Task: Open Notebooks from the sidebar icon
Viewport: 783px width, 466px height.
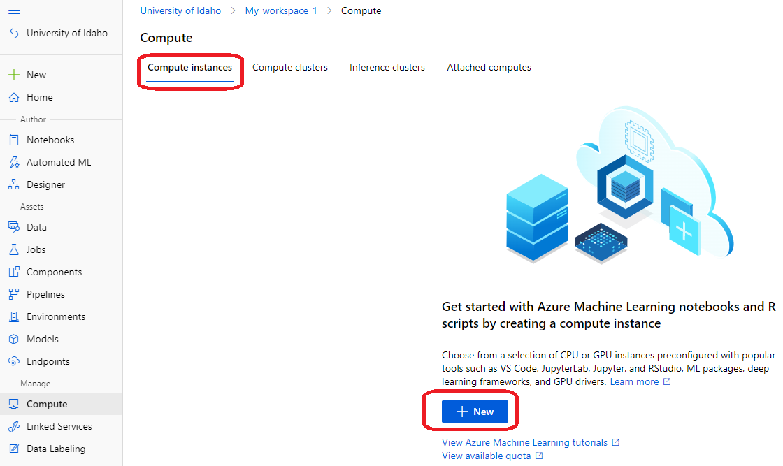Action: [x=14, y=140]
